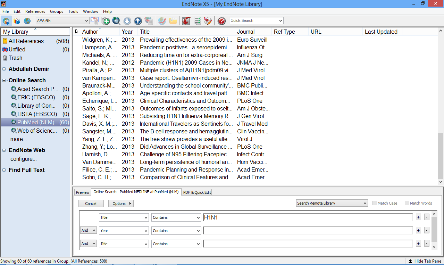Click the H1N1 search term field

[308, 217]
